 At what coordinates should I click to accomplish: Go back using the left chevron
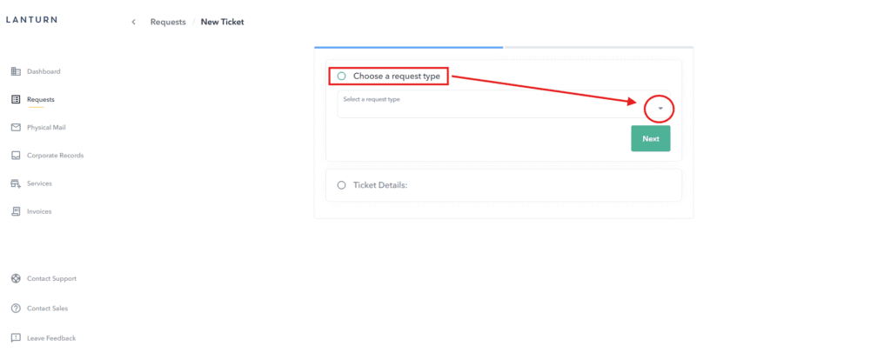click(x=133, y=22)
